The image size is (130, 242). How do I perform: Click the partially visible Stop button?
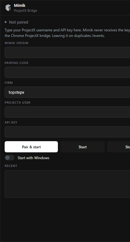point(119,147)
